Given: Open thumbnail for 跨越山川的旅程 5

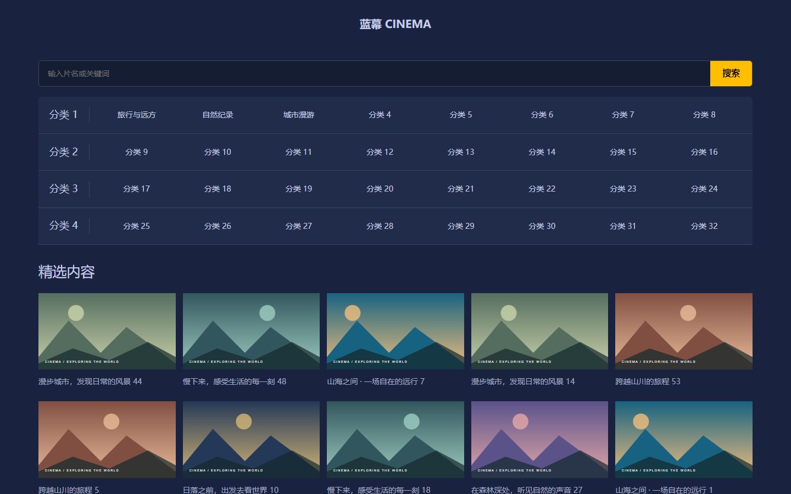Looking at the screenshot, I should pos(107,440).
